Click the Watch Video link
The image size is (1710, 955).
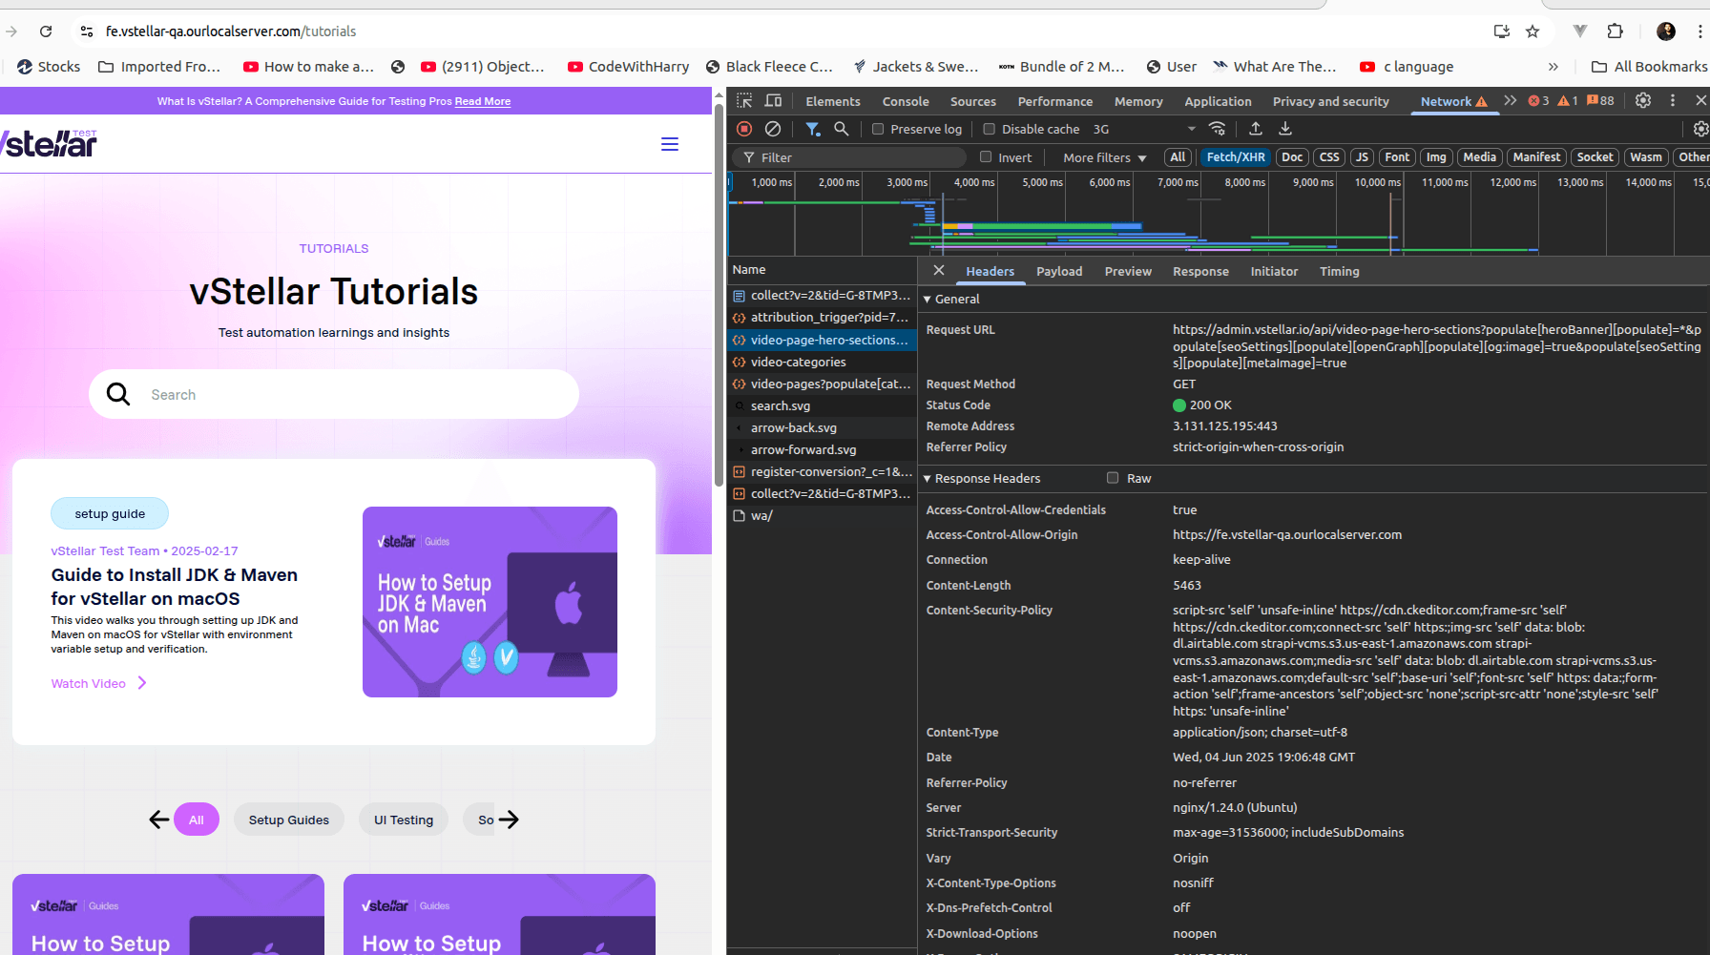click(x=99, y=683)
